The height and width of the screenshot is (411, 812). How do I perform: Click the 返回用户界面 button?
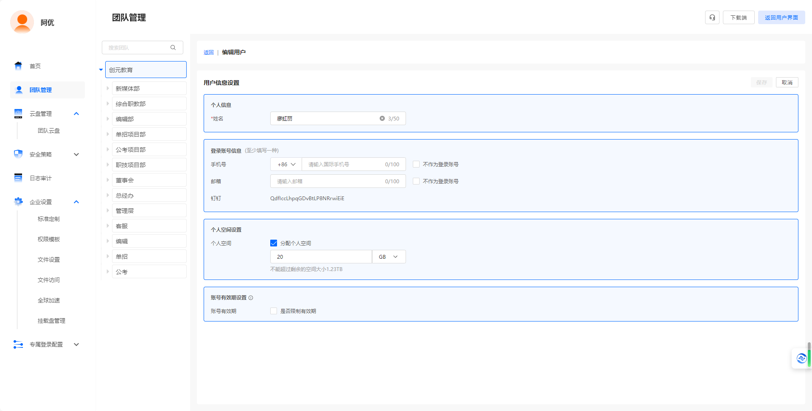click(x=781, y=17)
